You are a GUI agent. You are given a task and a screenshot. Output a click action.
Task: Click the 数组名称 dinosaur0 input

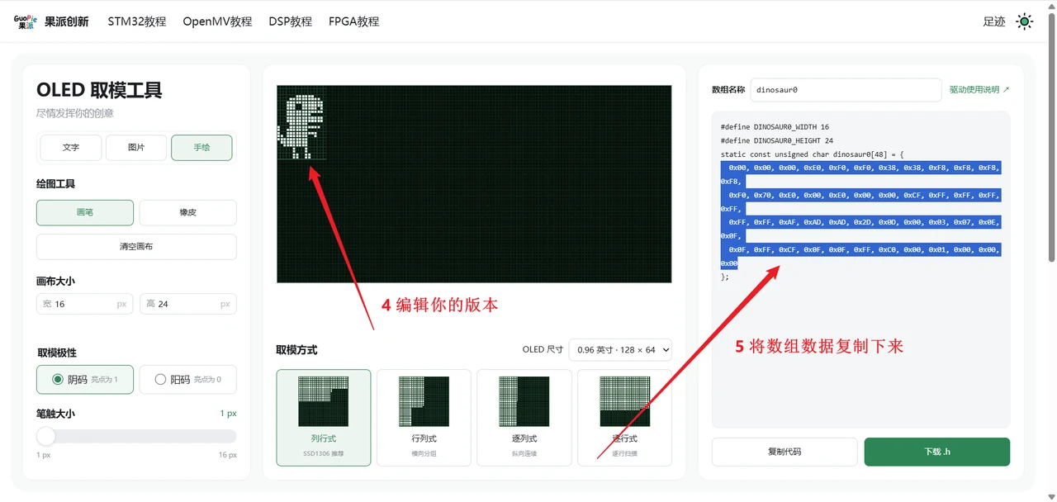click(x=846, y=89)
